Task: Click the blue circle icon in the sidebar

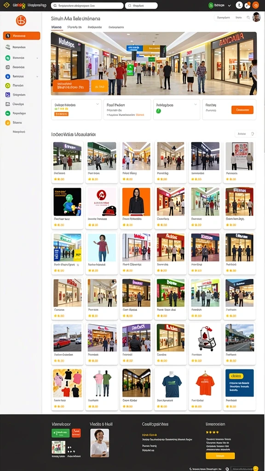Action: (x=8, y=76)
